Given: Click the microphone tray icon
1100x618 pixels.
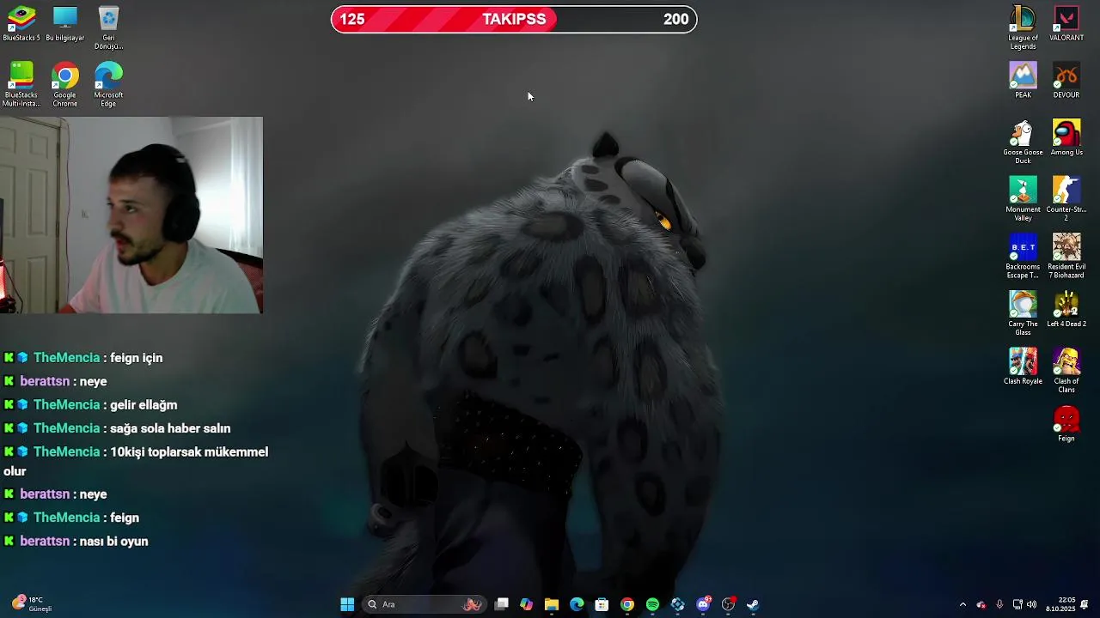Looking at the screenshot, I should [x=999, y=604].
